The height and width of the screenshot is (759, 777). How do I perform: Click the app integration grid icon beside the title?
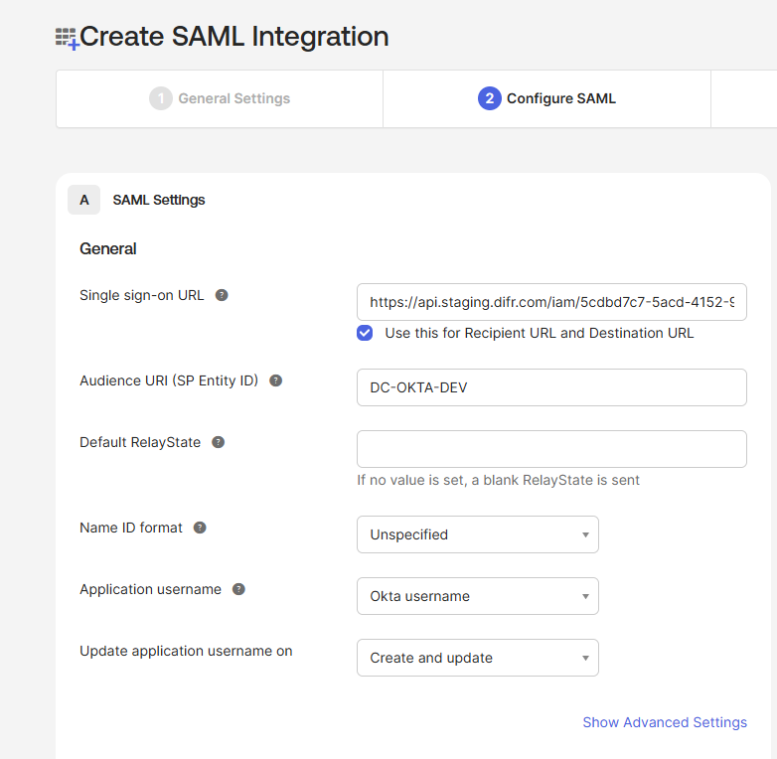coord(67,39)
